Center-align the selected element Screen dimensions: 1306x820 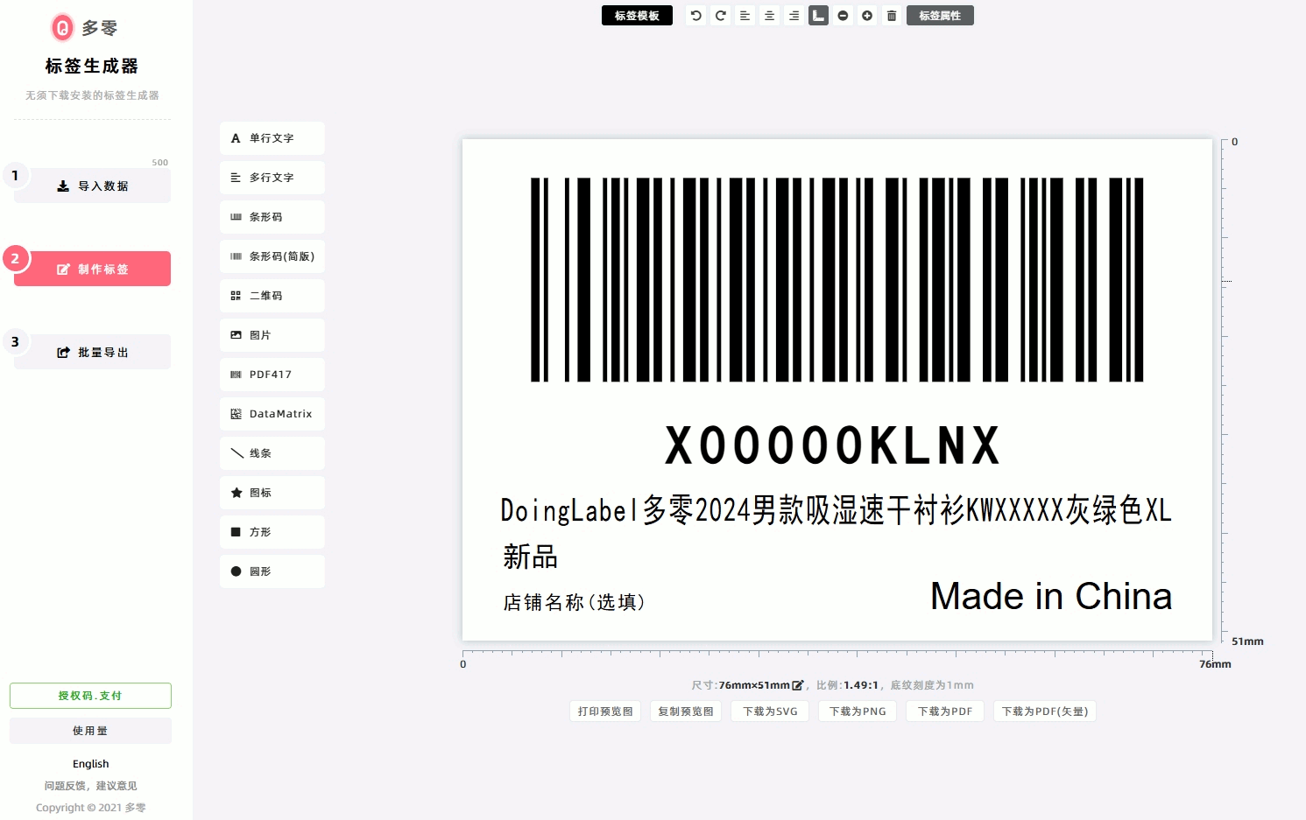click(x=769, y=16)
